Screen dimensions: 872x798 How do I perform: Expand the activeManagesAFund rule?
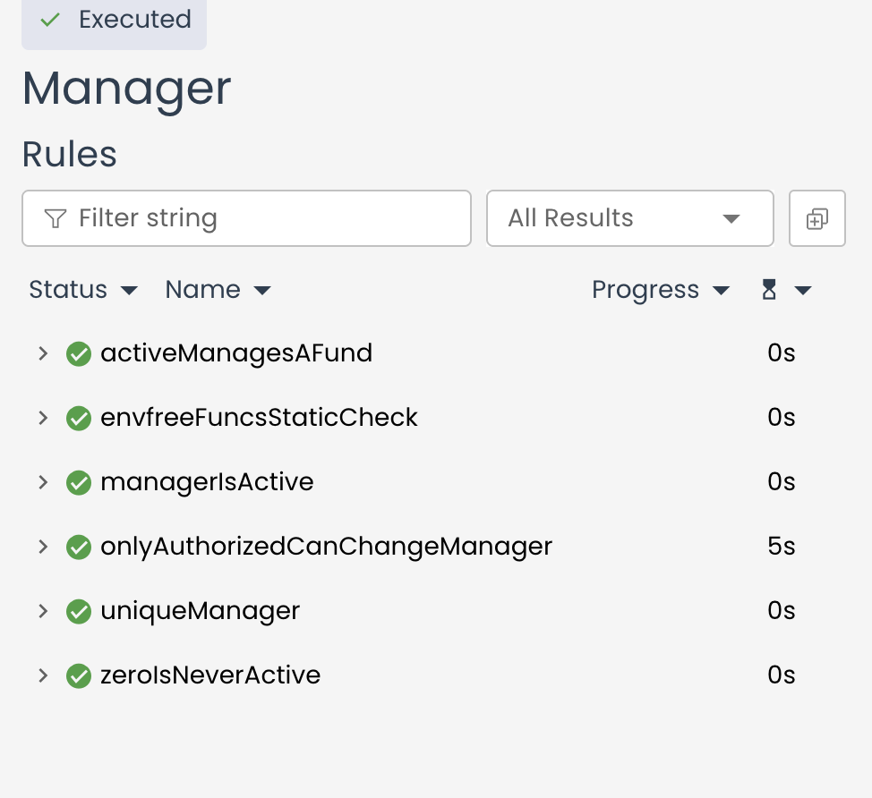[42, 354]
